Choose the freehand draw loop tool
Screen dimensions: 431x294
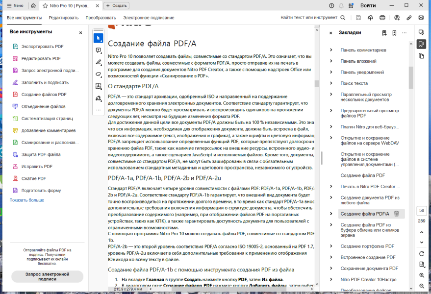point(99,74)
